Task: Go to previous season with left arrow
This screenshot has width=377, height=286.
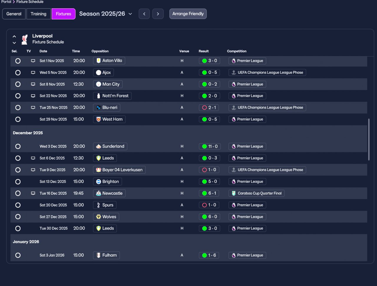Action: click(144, 14)
